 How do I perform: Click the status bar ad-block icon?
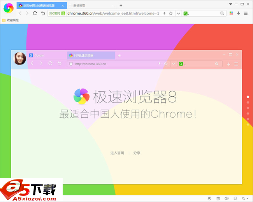pos(209,198)
